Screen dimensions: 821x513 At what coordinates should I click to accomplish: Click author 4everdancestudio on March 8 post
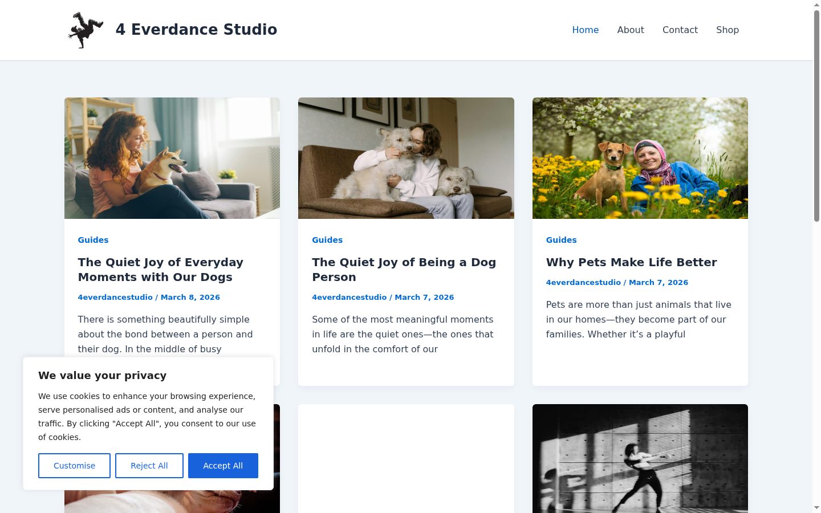(x=115, y=297)
